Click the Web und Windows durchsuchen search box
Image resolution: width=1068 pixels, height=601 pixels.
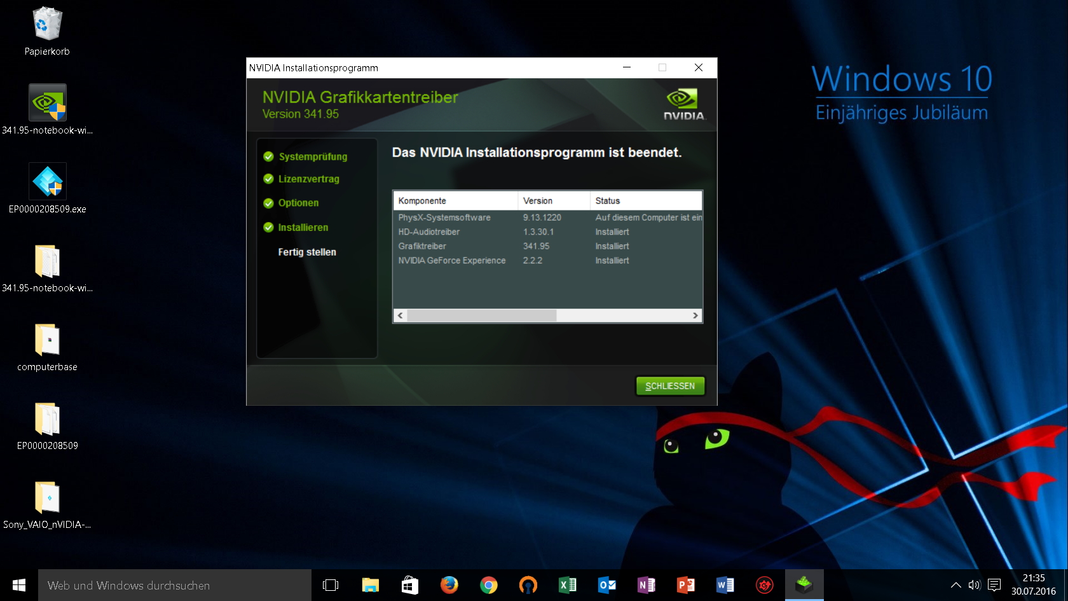(x=175, y=585)
